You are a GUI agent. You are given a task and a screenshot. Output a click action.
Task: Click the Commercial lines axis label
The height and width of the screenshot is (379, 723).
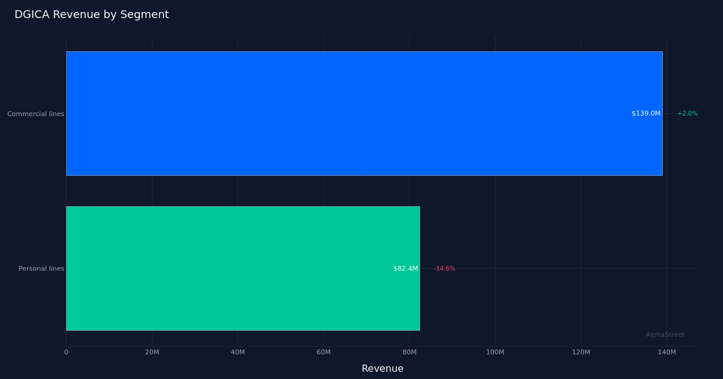tap(36, 114)
